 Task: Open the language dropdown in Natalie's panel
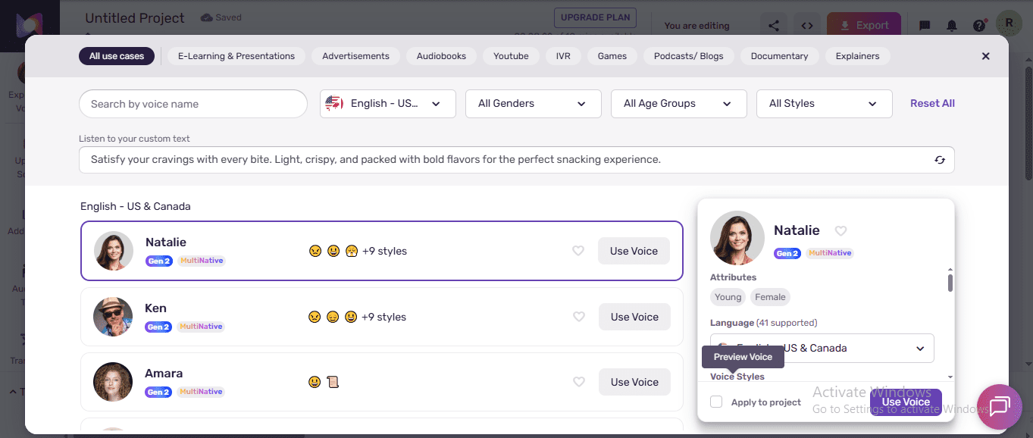point(822,348)
